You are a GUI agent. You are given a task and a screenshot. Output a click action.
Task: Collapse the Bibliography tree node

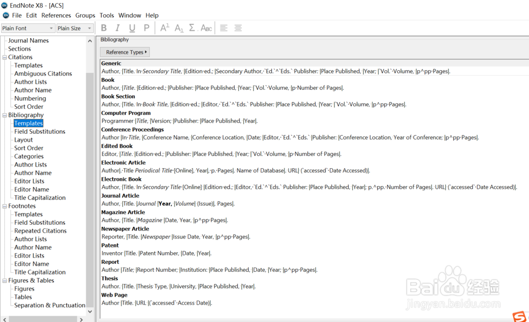point(5,115)
